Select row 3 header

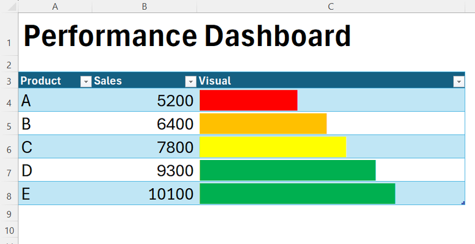pyautogui.click(x=9, y=81)
